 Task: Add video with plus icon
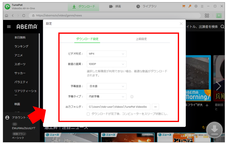point(207,105)
